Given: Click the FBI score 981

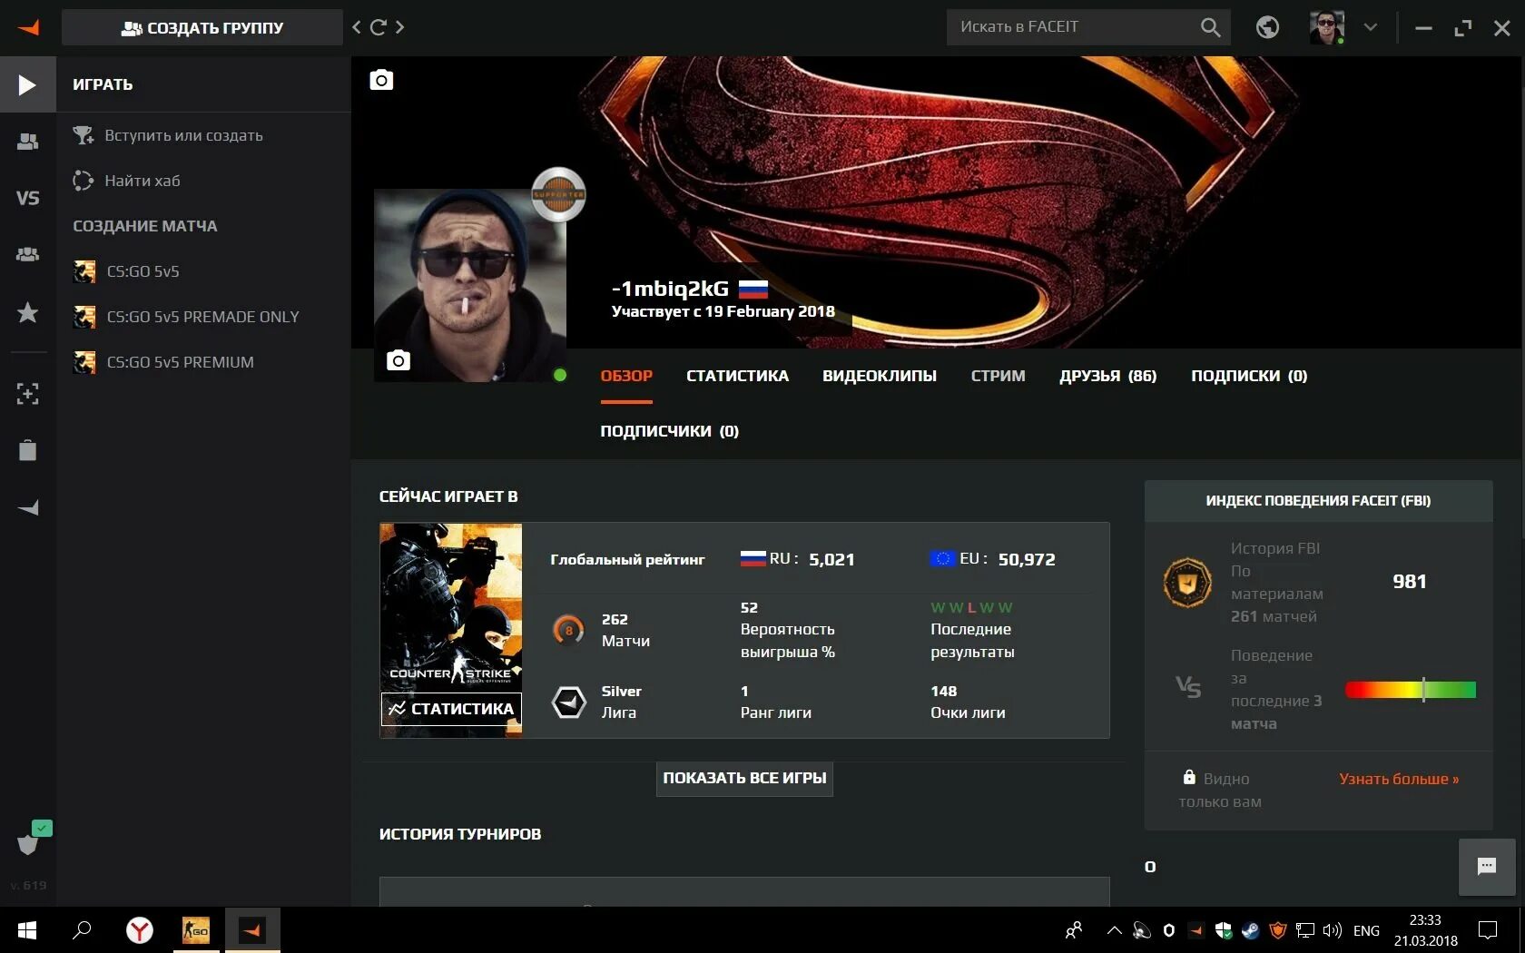Looking at the screenshot, I should tap(1410, 582).
